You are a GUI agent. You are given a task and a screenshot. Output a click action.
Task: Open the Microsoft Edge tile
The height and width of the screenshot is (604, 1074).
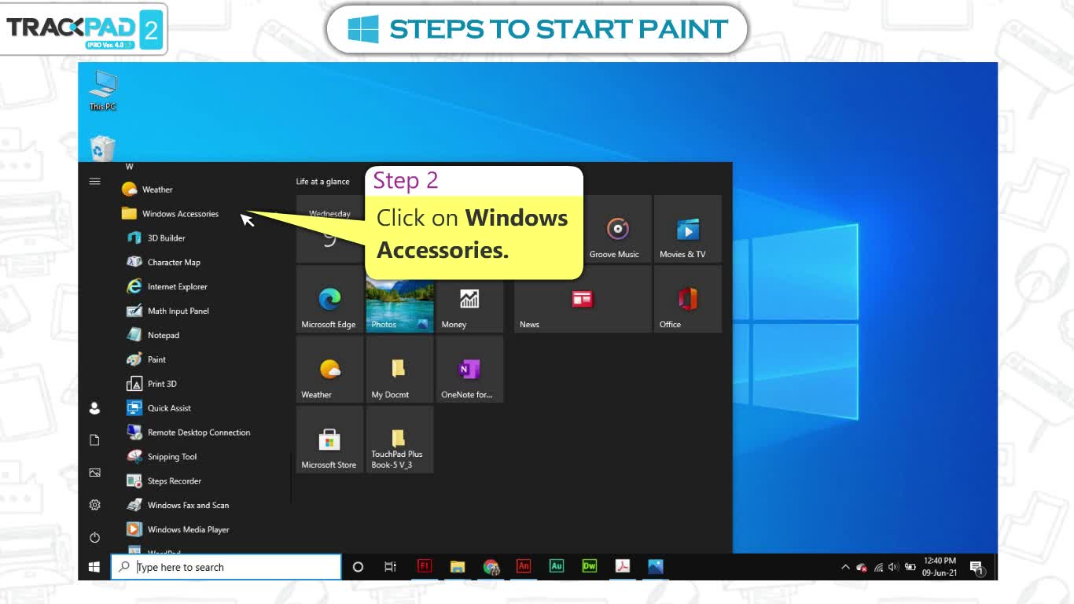pyautogui.click(x=329, y=299)
